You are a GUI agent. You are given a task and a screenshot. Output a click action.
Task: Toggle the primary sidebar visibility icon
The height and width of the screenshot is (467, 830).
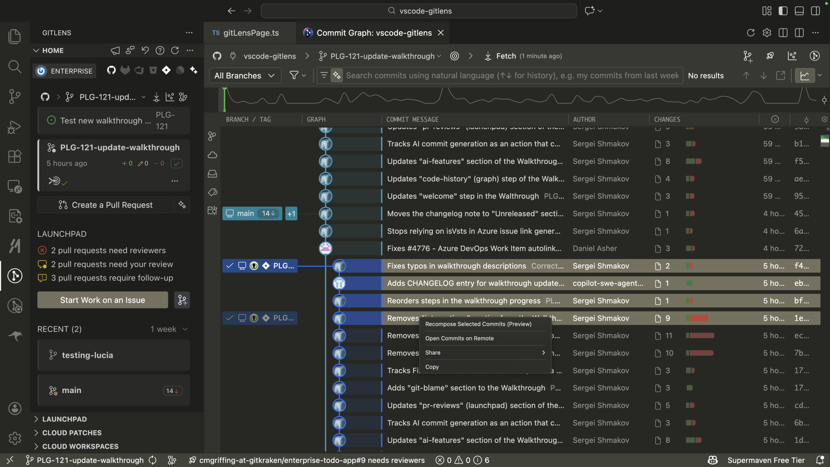pos(783,11)
